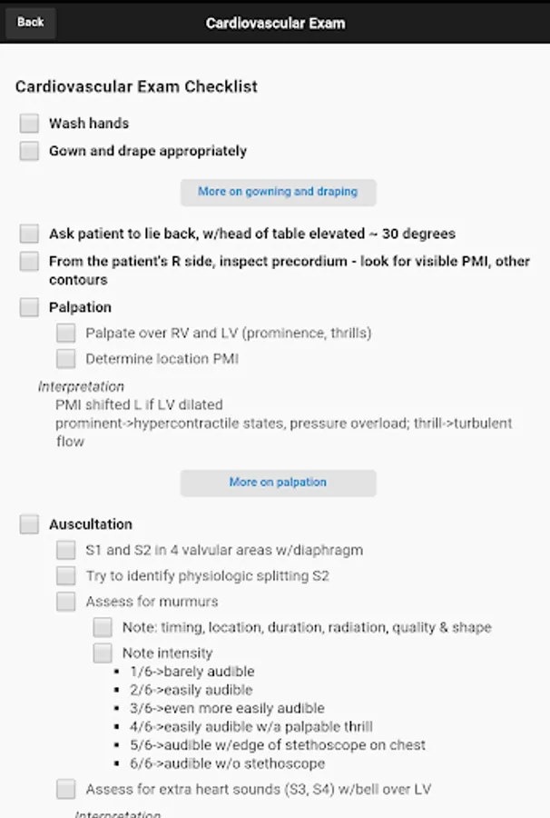Check Palpate over RV and LV
This screenshot has width=550, height=818.
[x=66, y=334]
